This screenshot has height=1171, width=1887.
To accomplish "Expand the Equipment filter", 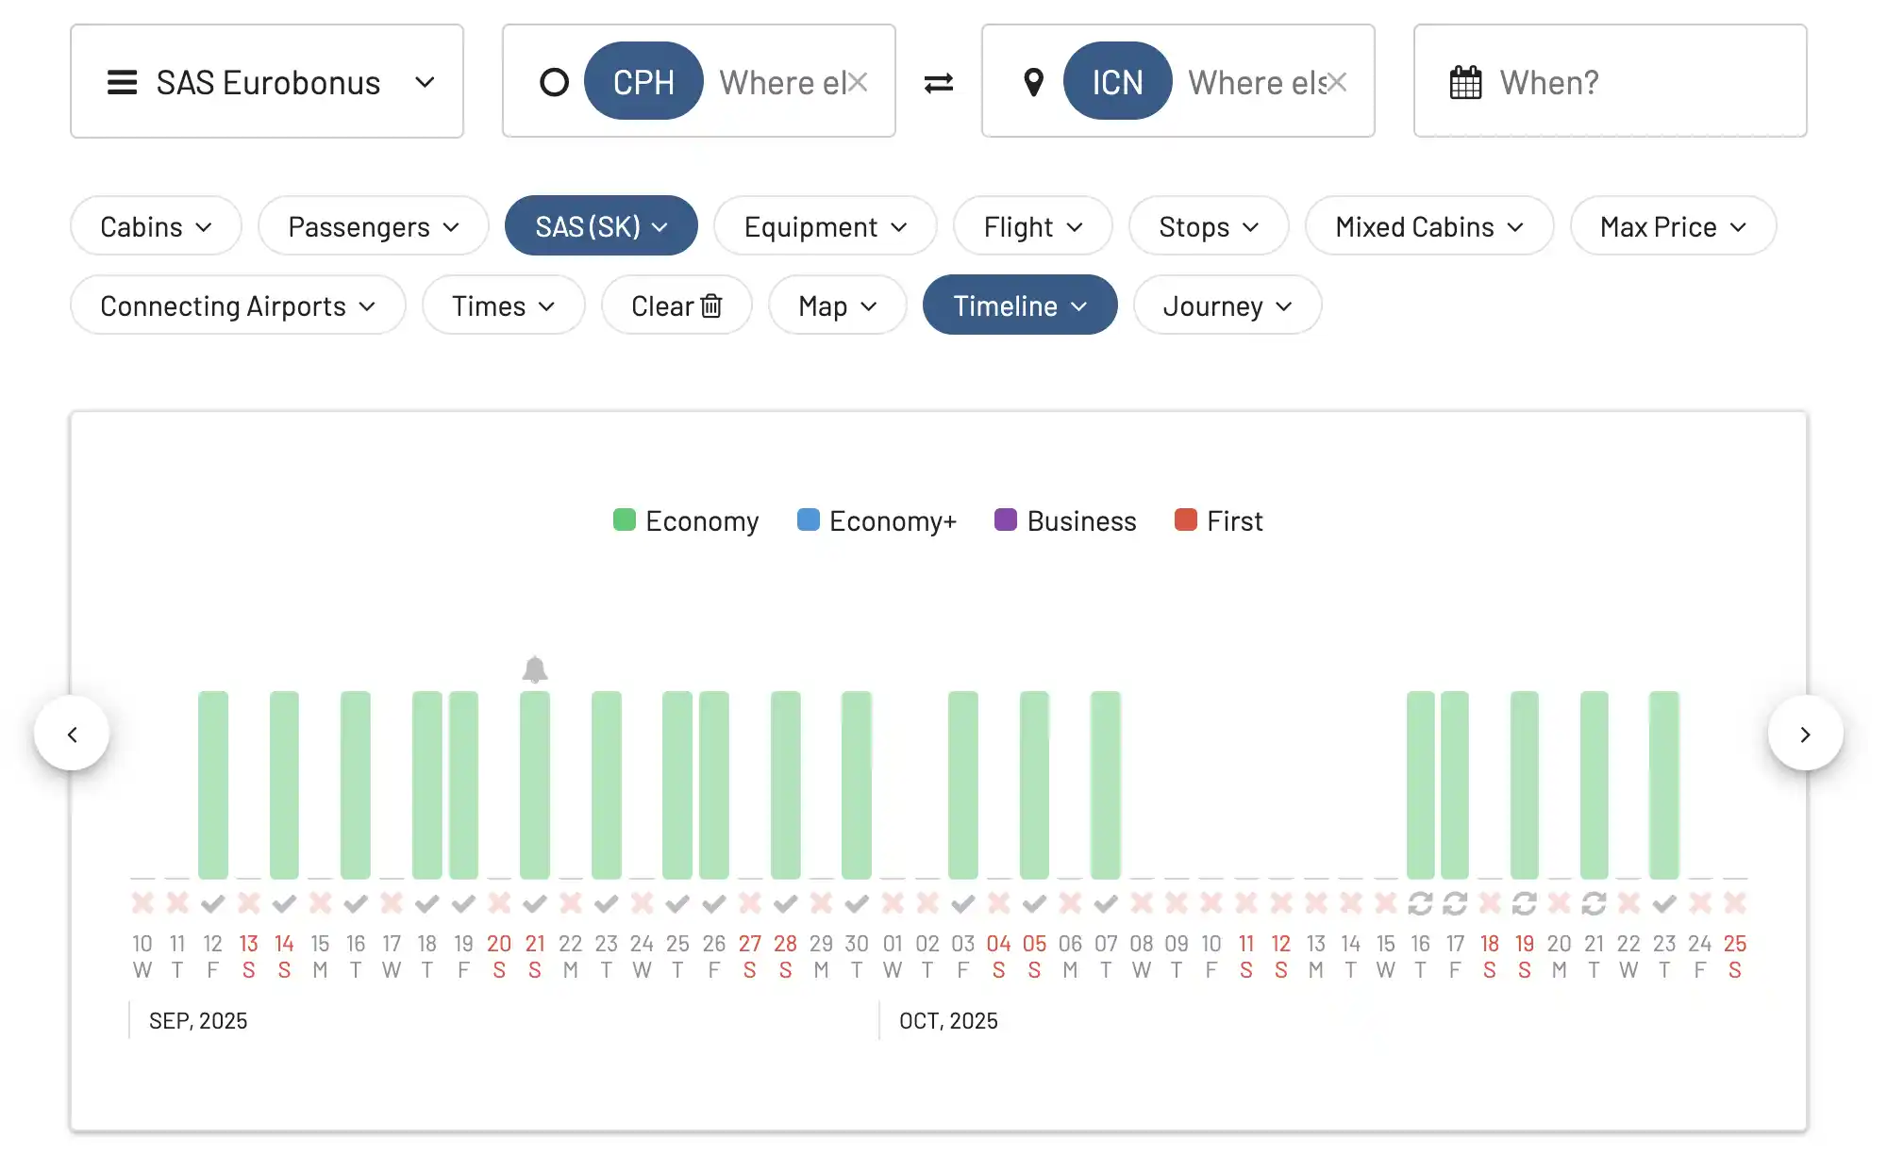I will 826,226.
